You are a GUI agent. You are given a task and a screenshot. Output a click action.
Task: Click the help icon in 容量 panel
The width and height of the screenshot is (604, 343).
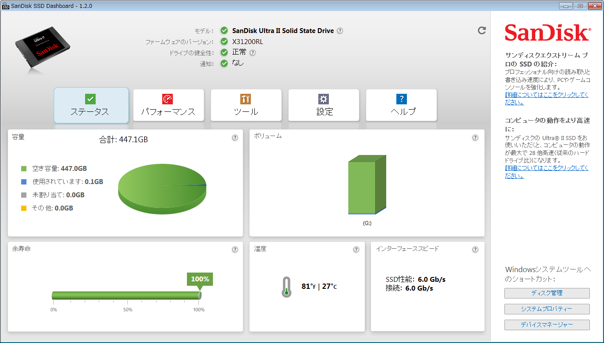[235, 137]
